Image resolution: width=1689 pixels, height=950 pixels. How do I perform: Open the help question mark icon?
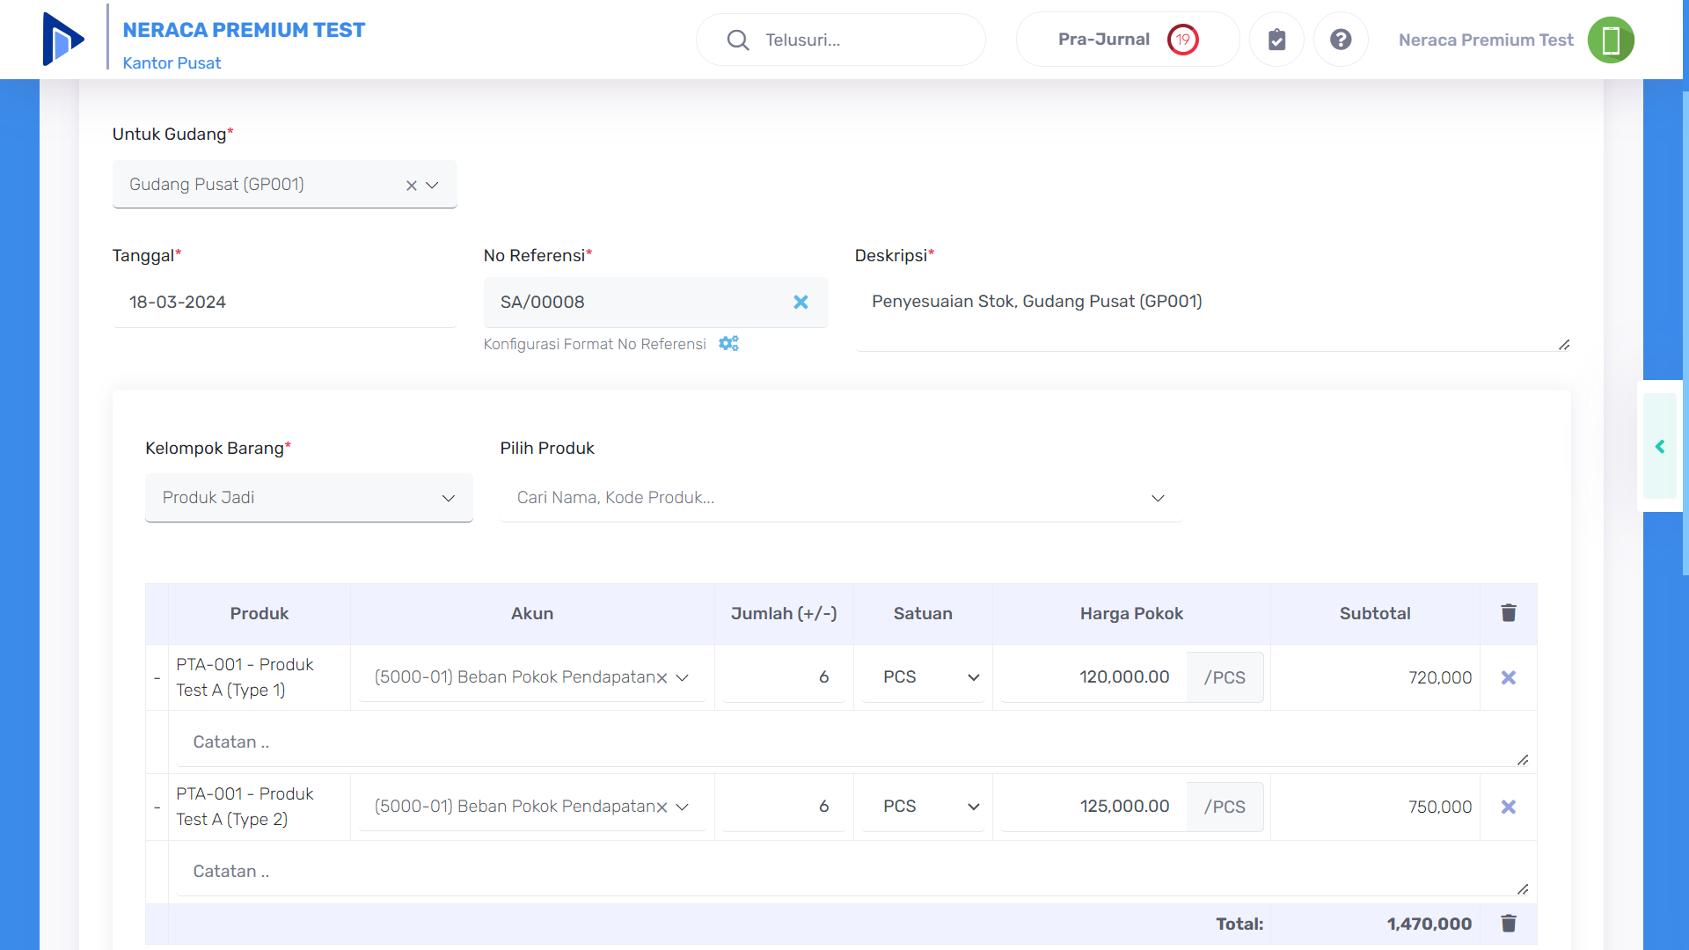[x=1340, y=40]
